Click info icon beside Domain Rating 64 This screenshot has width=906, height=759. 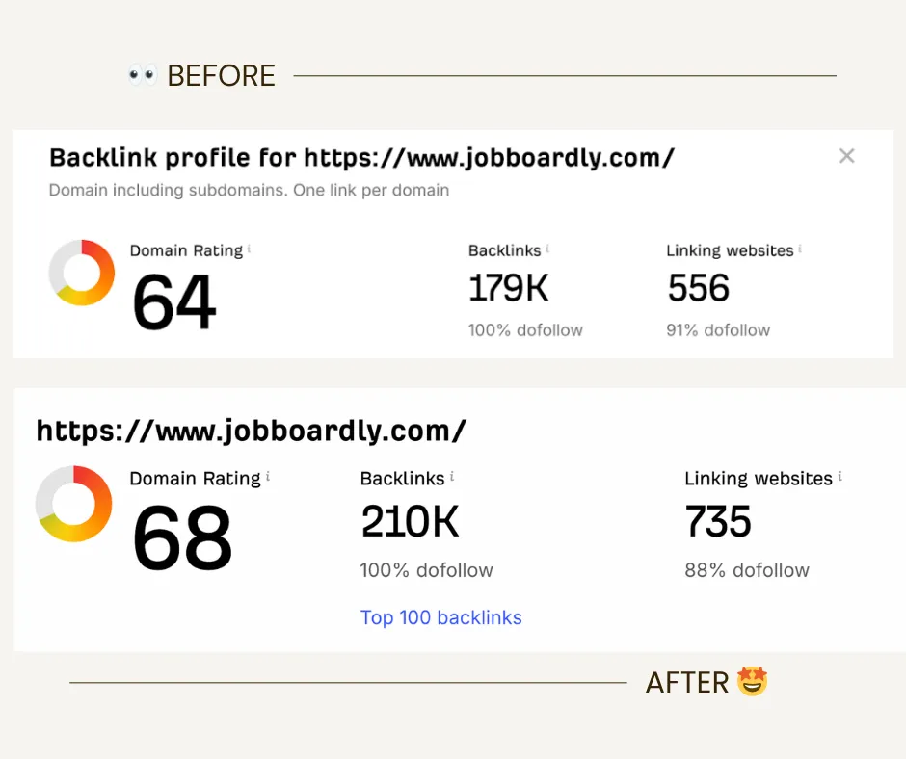point(249,249)
